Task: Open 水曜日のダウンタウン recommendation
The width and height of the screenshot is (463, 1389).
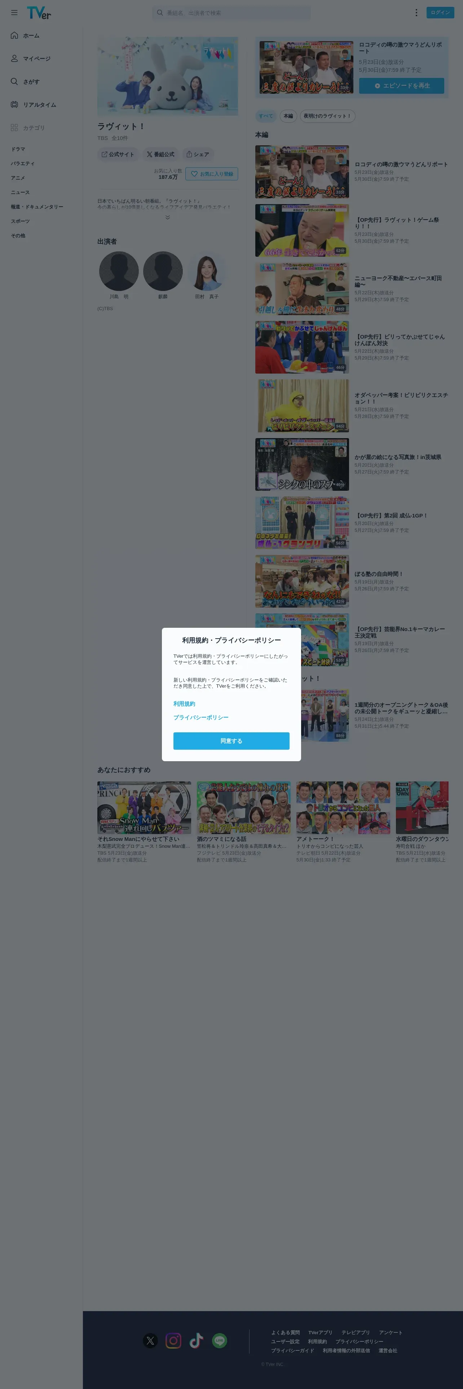Action: coord(422,822)
